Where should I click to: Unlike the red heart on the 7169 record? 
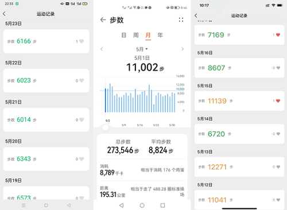tap(278, 35)
